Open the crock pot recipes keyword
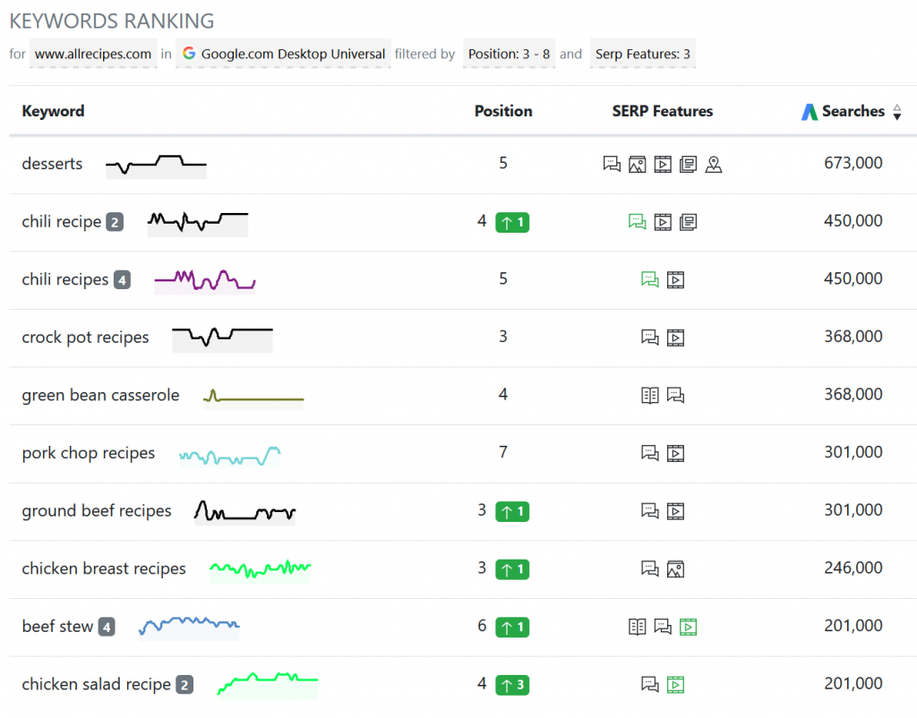The height and width of the screenshot is (718, 917). point(85,338)
